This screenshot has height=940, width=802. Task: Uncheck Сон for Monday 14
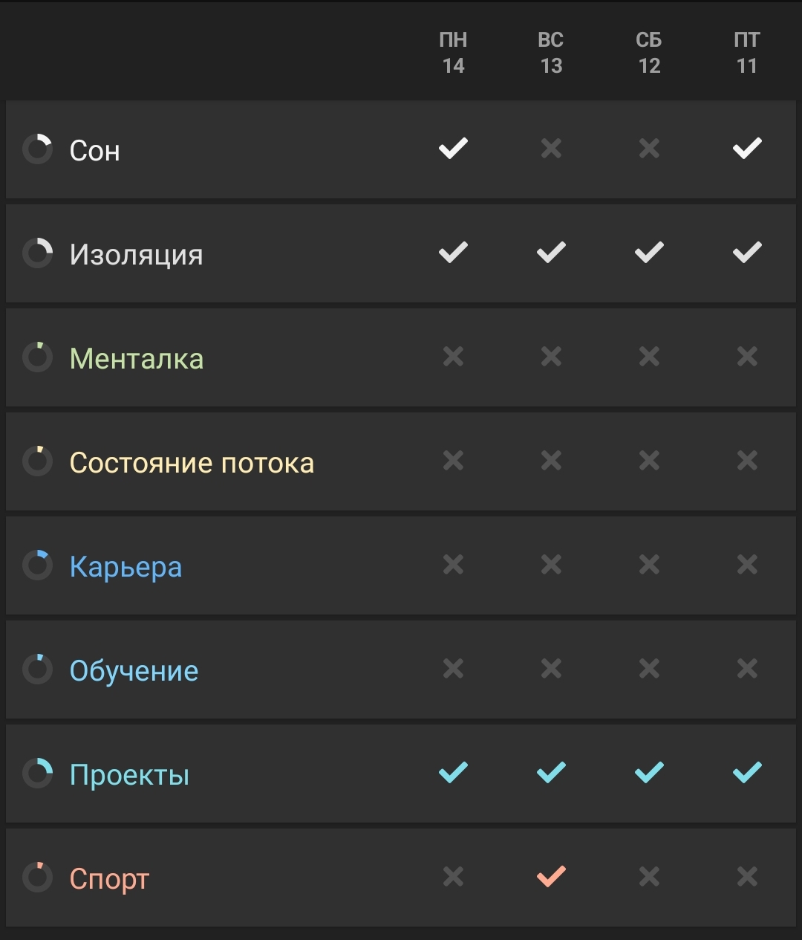click(453, 149)
